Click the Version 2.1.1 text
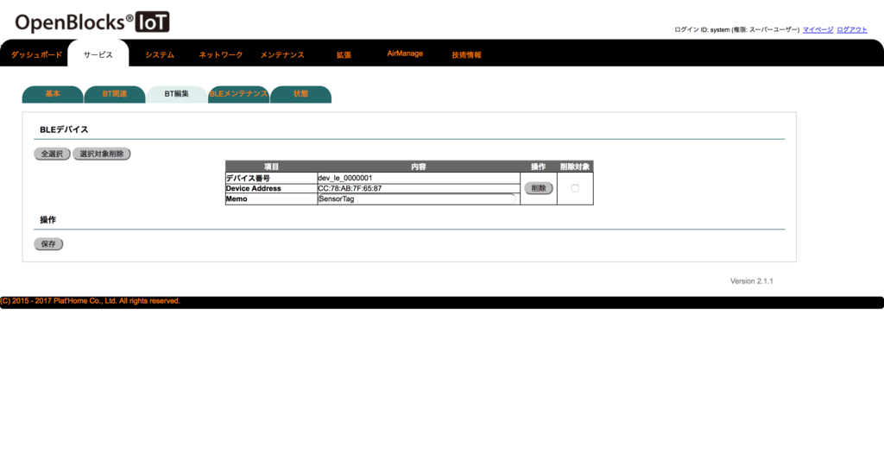 [x=752, y=281]
